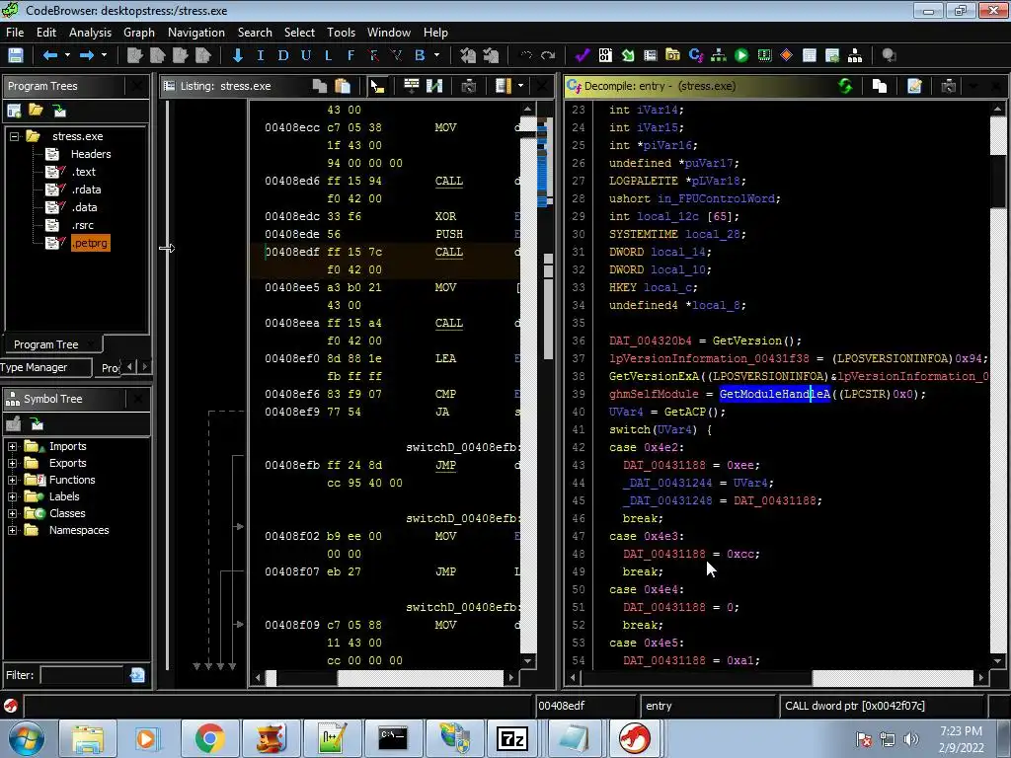Image resolution: width=1011 pixels, height=758 pixels.
Task: Open the function call tree icon
Action: point(855,55)
